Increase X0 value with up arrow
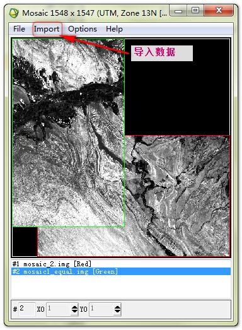 click(x=74, y=307)
